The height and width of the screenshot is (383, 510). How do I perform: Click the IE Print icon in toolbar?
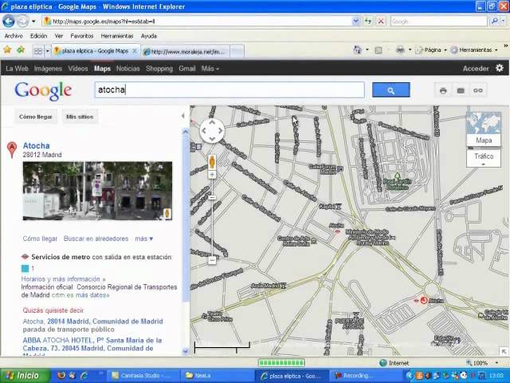[400, 49]
